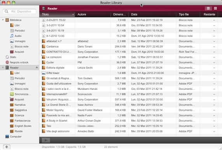Click the note icon of 2-23-2011 15:22
The width and height of the screenshot is (222, 150).
coord(44,20)
